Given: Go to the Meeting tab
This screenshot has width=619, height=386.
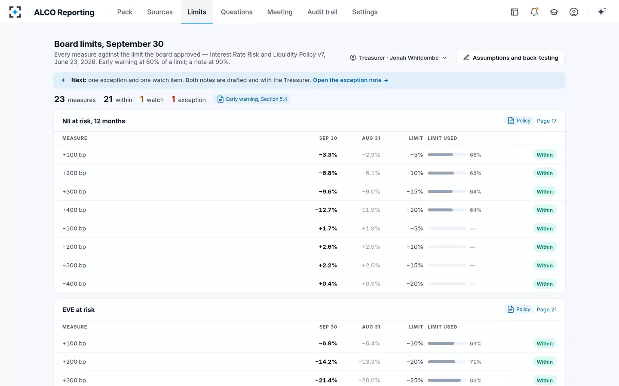Looking at the screenshot, I should [x=280, y=12].
